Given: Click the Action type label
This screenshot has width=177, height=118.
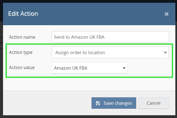Looking at the screenshot, I should 21,52.
